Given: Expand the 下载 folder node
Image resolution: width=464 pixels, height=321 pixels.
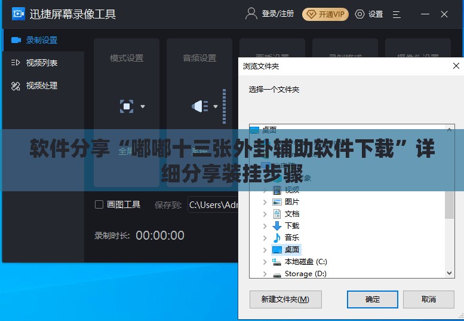Looking at the screenshot, I should (265, 226).
